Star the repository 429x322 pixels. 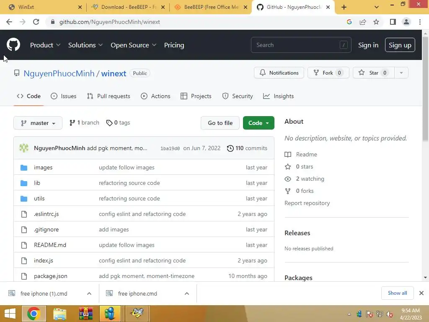(x=374, y=73)
